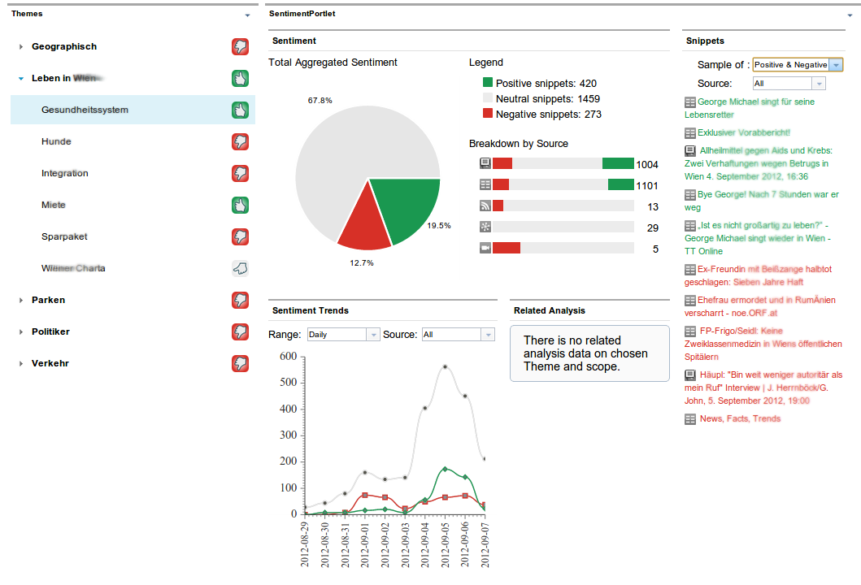Open the Range Daily dropdown
The height and width of the screenshot is (585, 861).
pyautogui.click(x=343, y=334)
